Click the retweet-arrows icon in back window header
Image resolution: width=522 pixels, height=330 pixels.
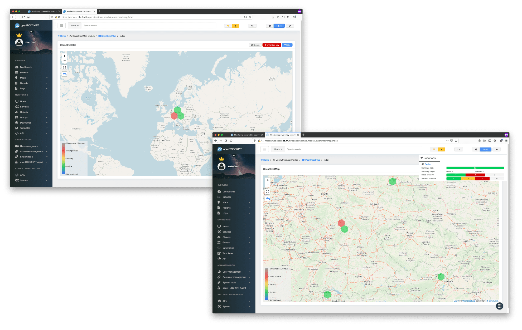point(252,26)
